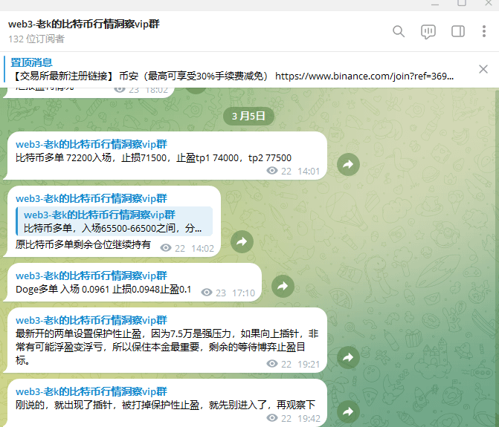
Task: Close the pinned message banner
Action: pos(483,69)
